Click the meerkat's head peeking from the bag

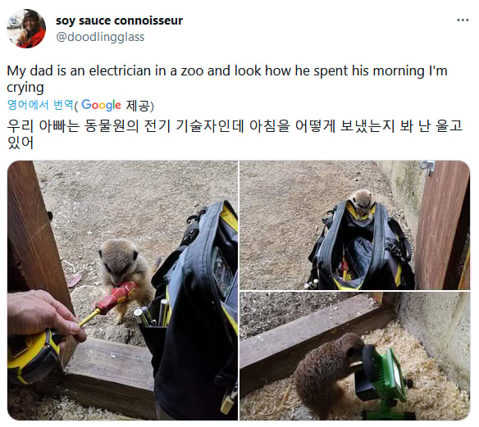click(x=362, y=203)
